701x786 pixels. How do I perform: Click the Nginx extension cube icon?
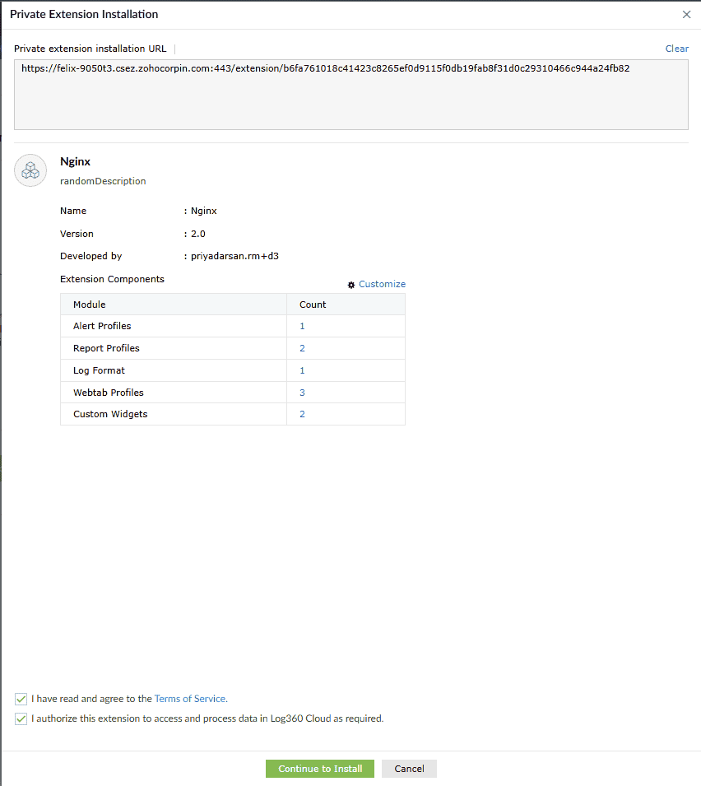coord(30,170)
